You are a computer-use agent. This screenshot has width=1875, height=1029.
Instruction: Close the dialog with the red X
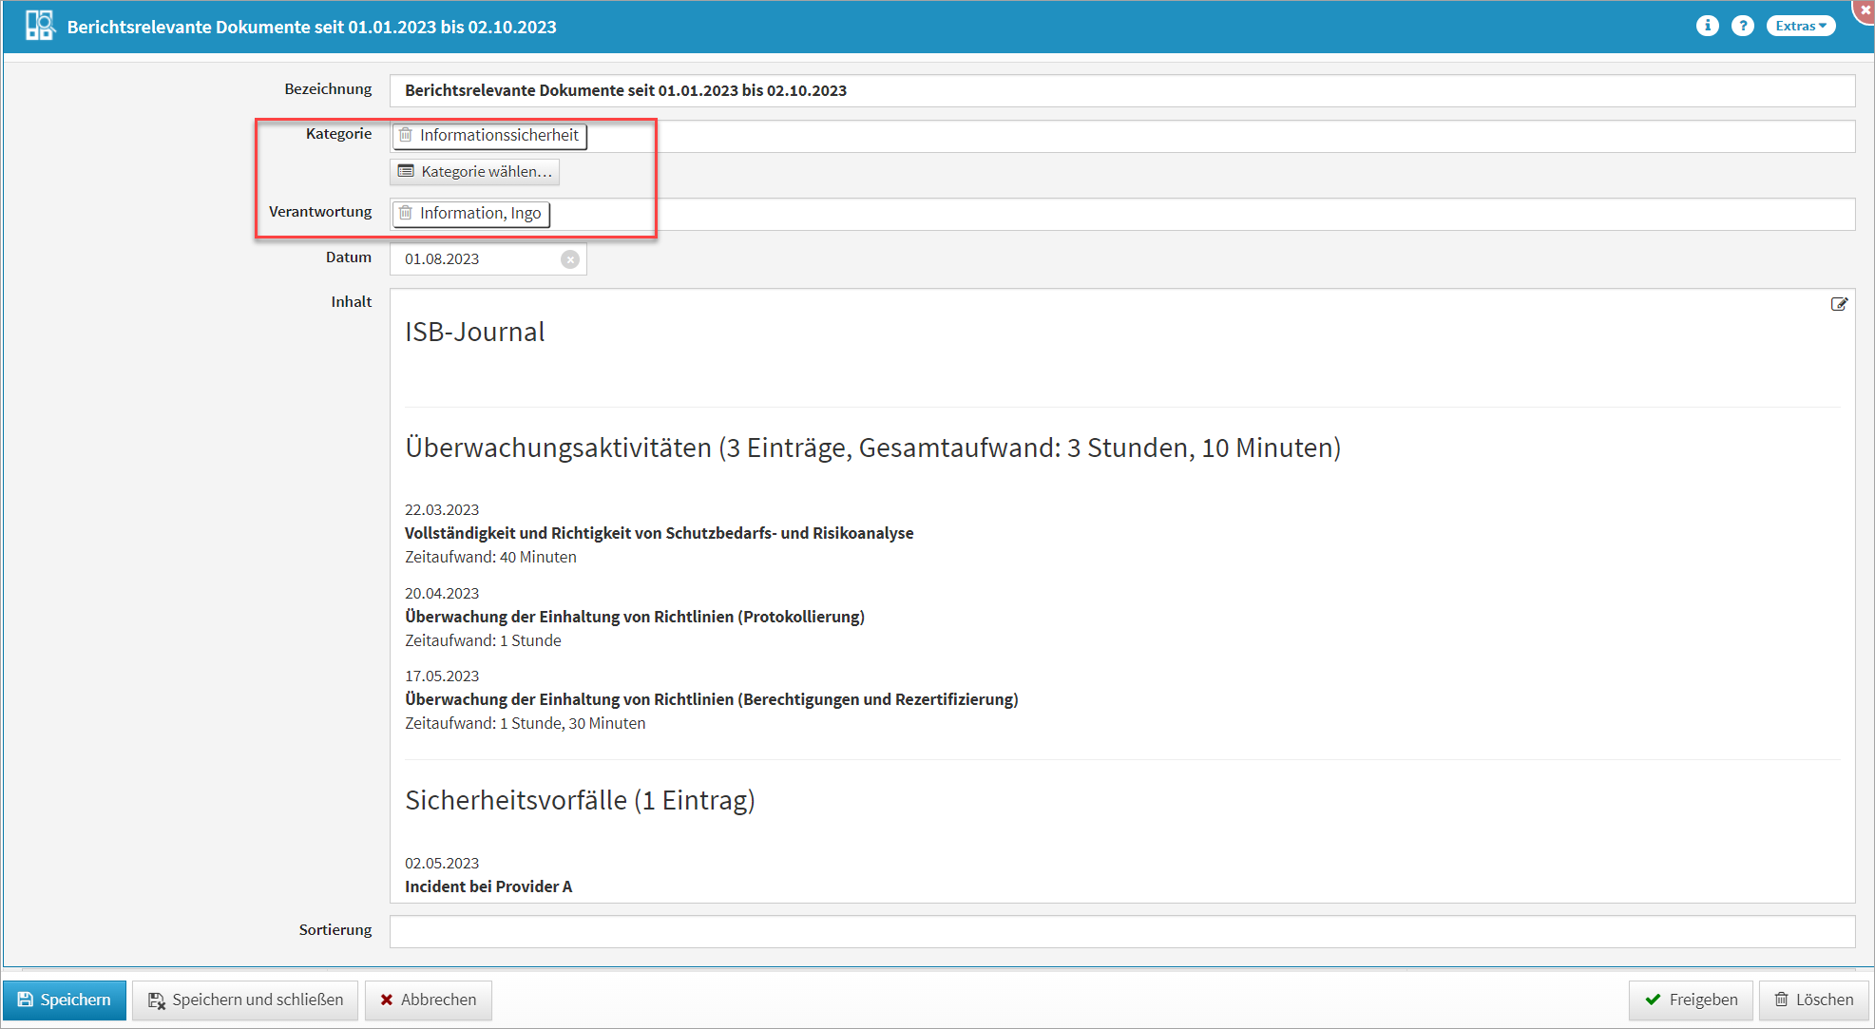1865,9
